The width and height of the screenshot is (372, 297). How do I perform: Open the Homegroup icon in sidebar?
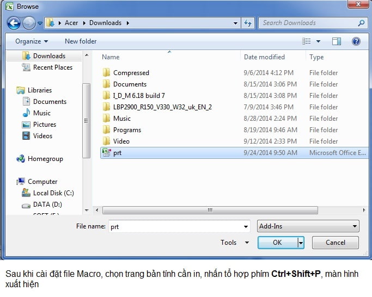click(21, 159)
